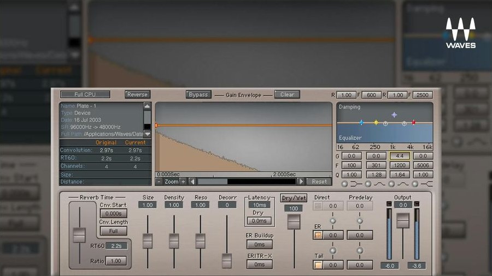Click the Output 0.0 value field
Screen dimensions: 492x276
pyautogui.click(x=403, y=205)
